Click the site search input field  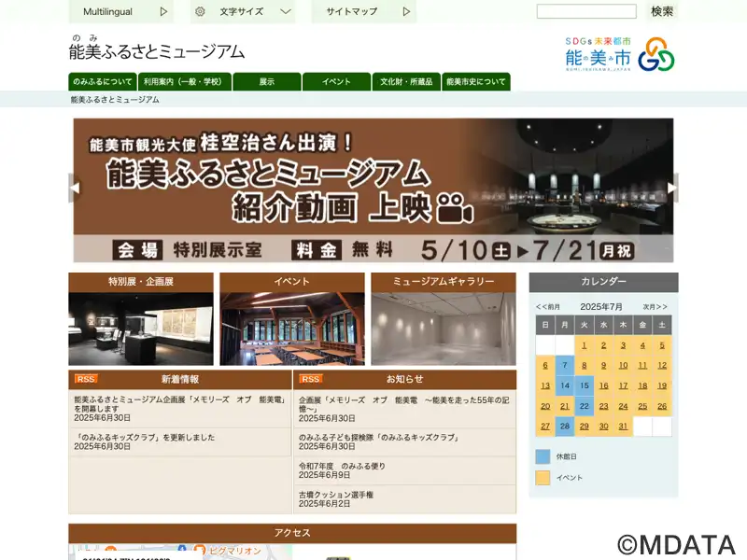pos(586,11)
